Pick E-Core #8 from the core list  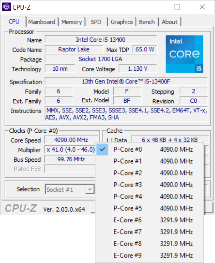(149, 243)
